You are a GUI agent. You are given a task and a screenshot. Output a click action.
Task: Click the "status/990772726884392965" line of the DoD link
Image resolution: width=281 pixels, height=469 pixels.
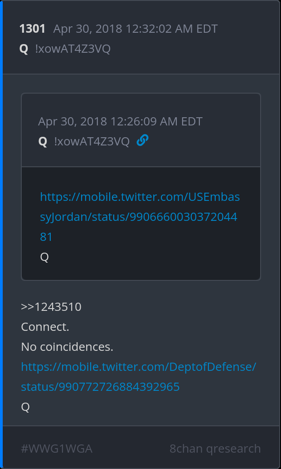[x=100, y=387]
